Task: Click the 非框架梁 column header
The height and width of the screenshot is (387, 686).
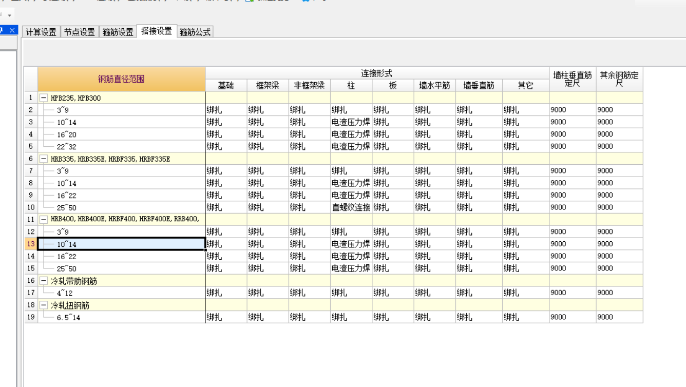Action: click(x=309, y=85)
